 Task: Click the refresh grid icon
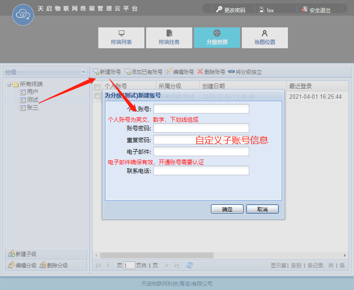(190, 265)
